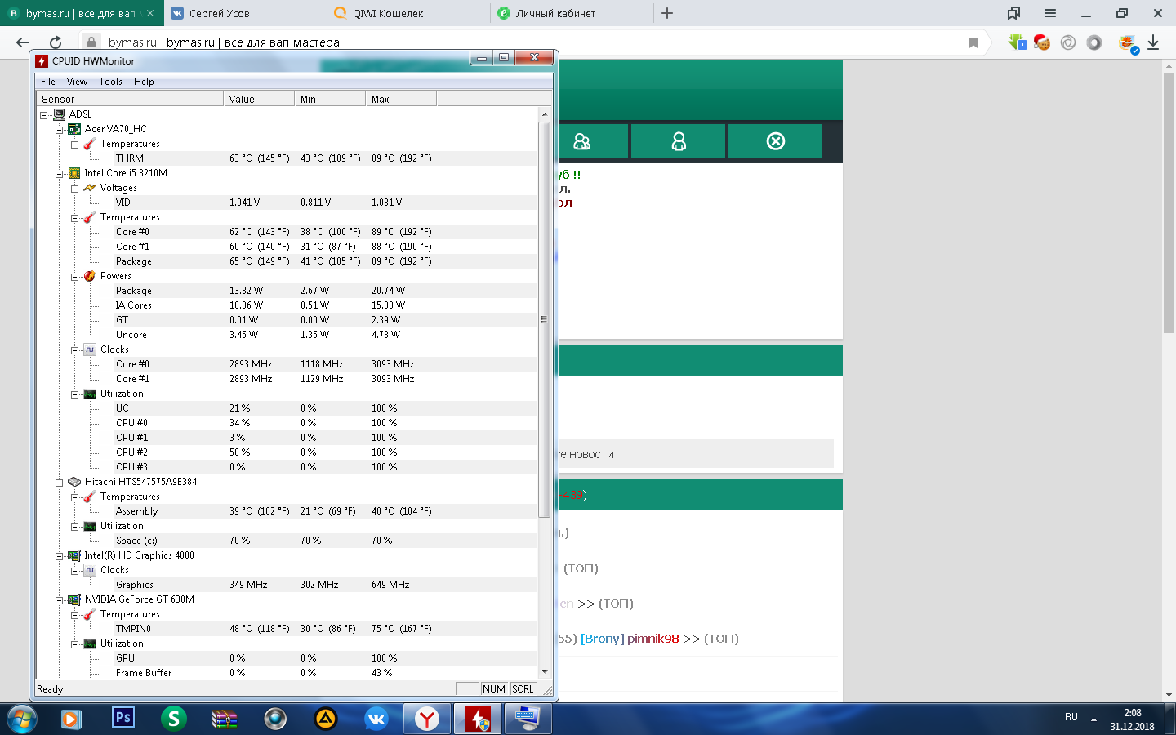Collapse the Powers branch
This screenshot has height=735, width=1176.
(75, 277)
